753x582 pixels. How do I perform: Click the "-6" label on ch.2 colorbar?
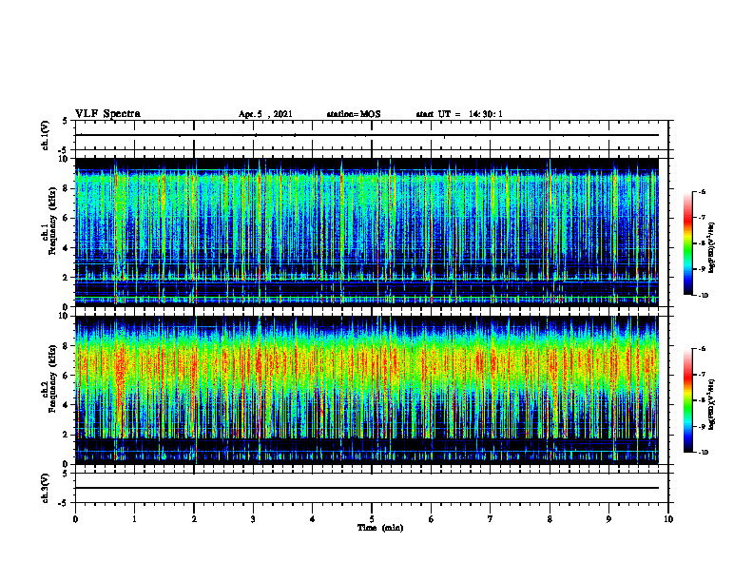coord(702,349)
